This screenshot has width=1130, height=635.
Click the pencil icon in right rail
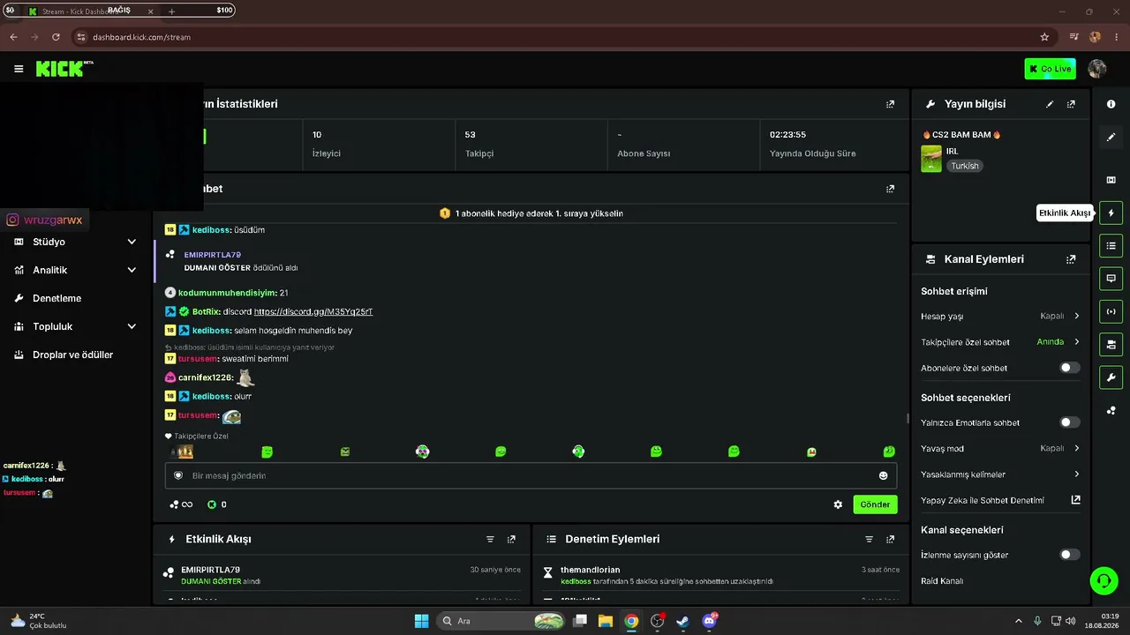(1111, 137)
